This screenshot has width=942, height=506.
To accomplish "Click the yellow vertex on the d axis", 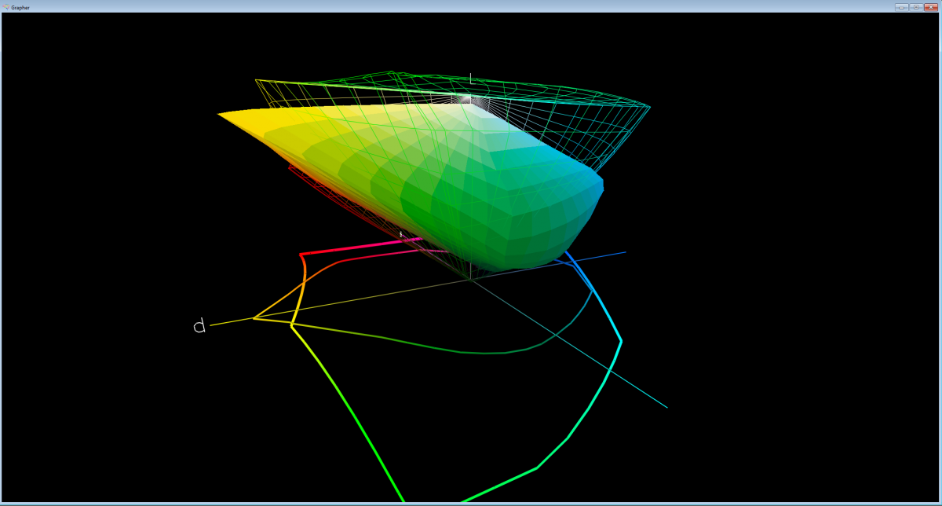I will (x=254, y=318).
